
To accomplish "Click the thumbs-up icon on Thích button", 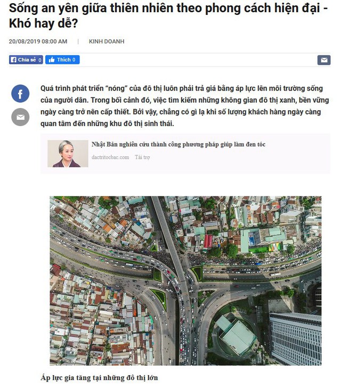I will click(x=52, y=60).
